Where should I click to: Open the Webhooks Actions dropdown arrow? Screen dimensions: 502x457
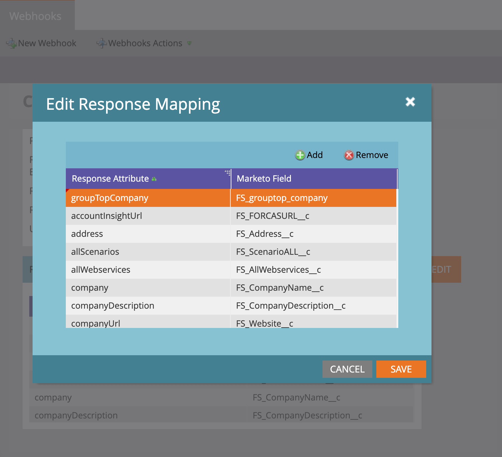tap(189, 43)
